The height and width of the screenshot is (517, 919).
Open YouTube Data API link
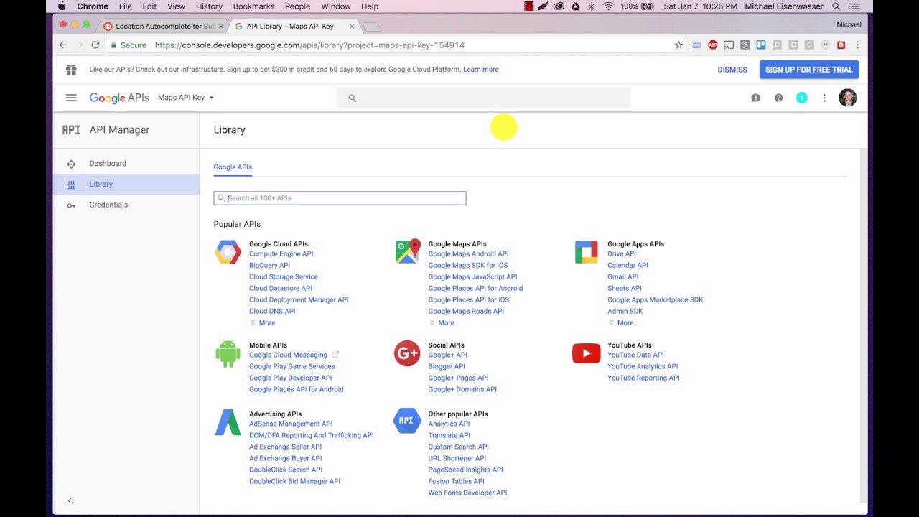(635, 355)
